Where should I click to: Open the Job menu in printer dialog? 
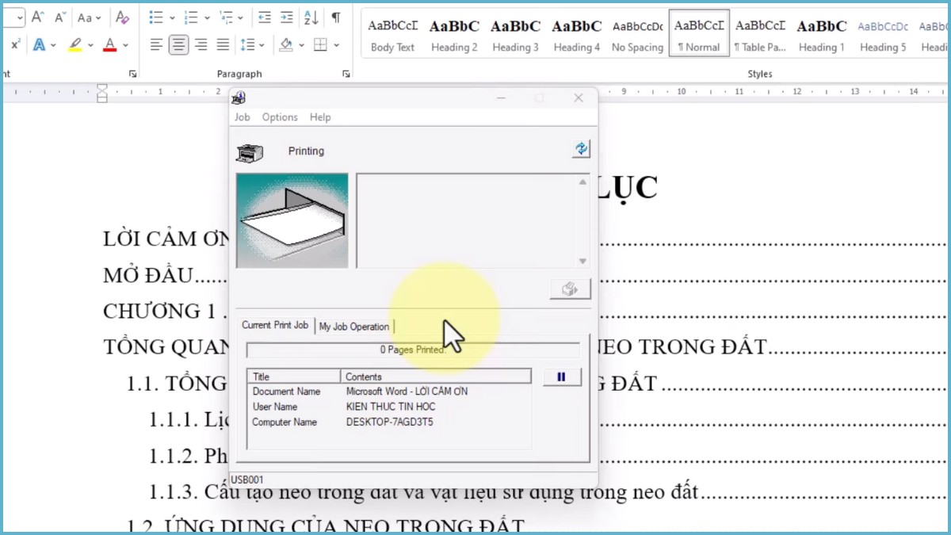[242, 117]
